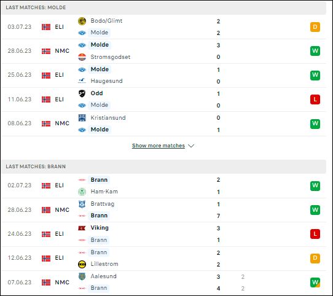This screenshot has width=333, height=296.
Task: Open the Lillestrom team name link
Action: click(104, 264)
